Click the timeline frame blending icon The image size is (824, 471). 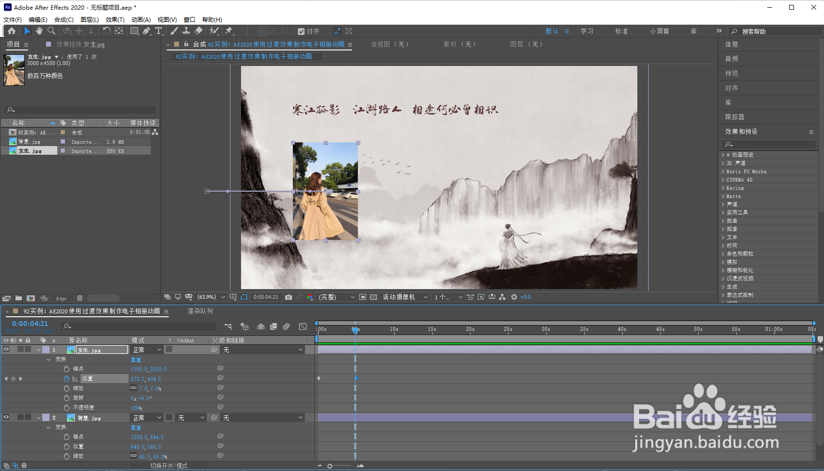[274, 326]
